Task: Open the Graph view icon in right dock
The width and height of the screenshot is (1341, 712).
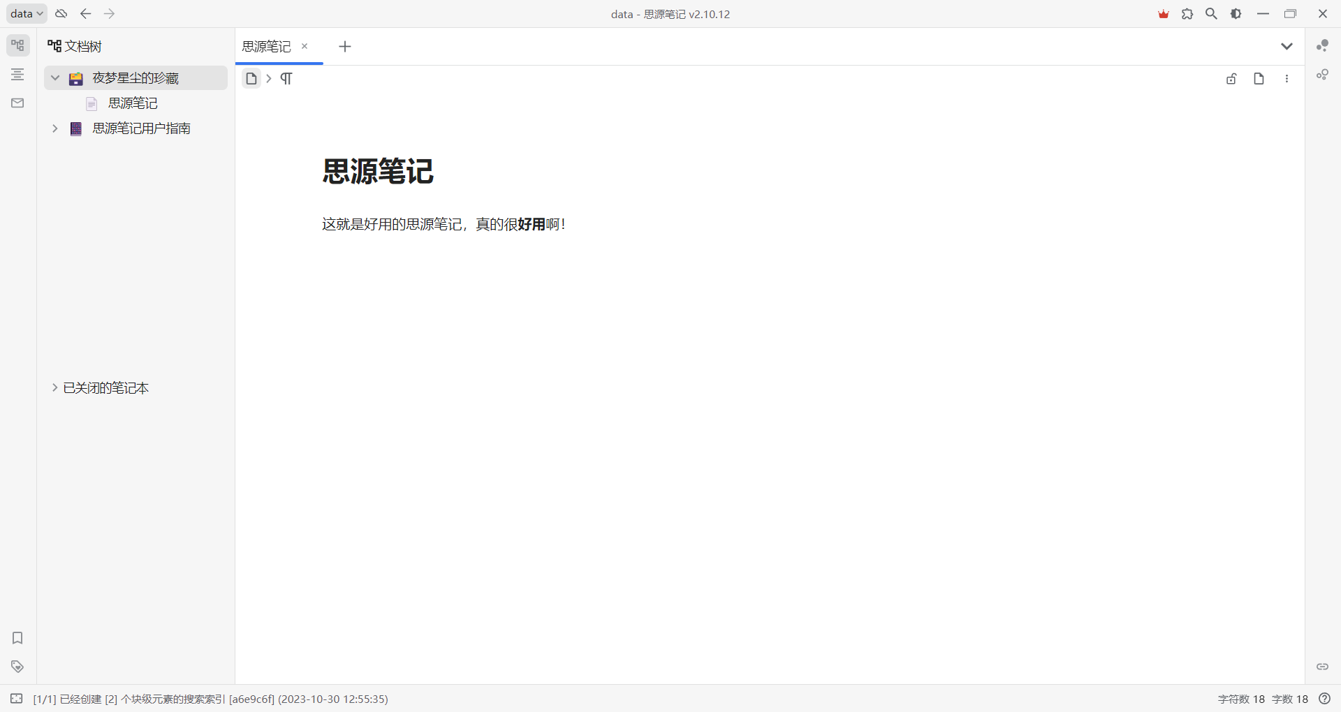Action: point(1322,46)
